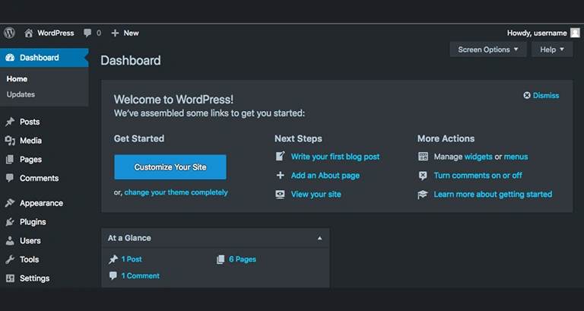The width and height of the screenshot is (584, 311).
Task: Select Updates in the Dashboard submenu
Action: click(21, 94)
